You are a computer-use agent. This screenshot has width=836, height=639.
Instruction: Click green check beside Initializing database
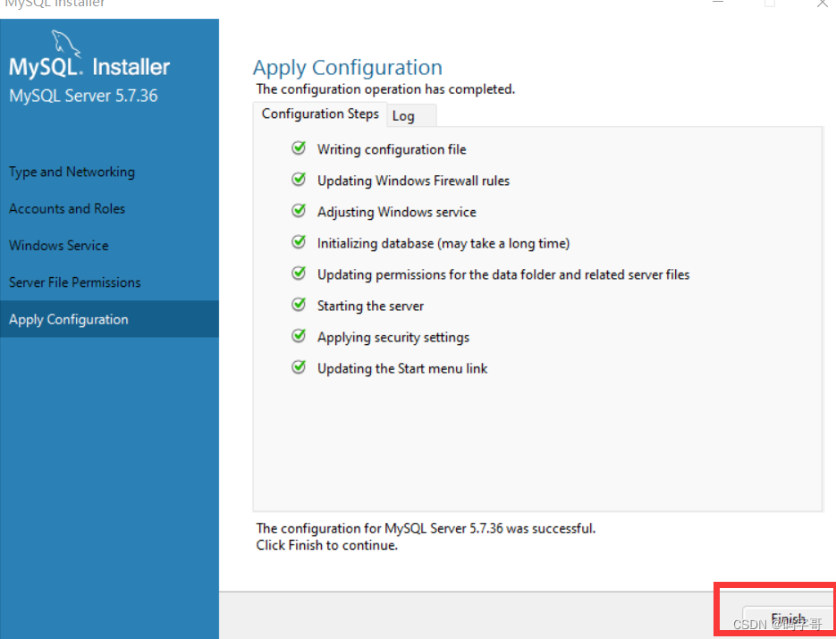299,242
